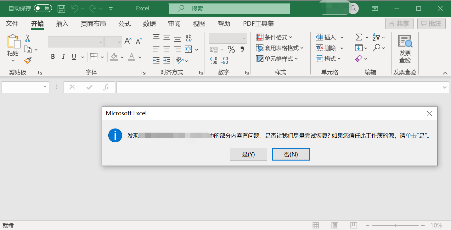The width and height of the screenshot is (451, 230).
Task: Toggle Underline formatting
Action: pos(74,57)
